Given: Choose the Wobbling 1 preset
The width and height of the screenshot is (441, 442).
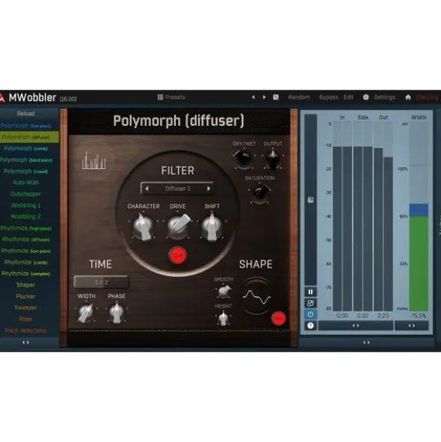Looking at the screenshot, I should [x=25, y=205].
